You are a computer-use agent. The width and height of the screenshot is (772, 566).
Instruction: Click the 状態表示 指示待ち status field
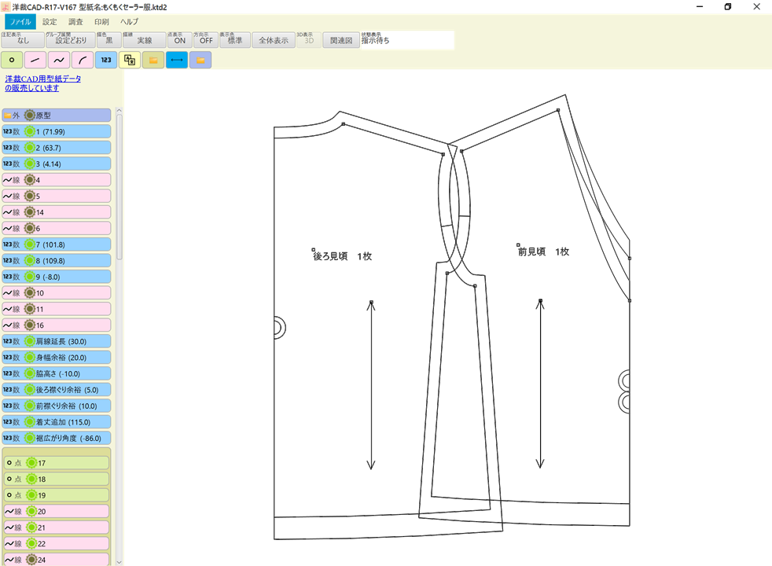(x=407, y=40)
